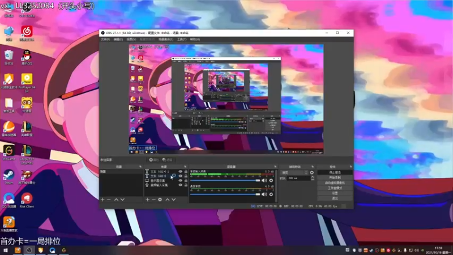Select display capture source row

tap(166, 180)
